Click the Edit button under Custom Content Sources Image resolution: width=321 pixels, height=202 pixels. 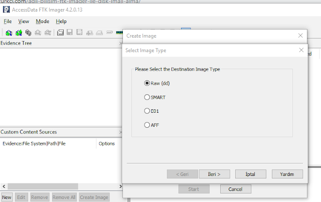(21, 197)
